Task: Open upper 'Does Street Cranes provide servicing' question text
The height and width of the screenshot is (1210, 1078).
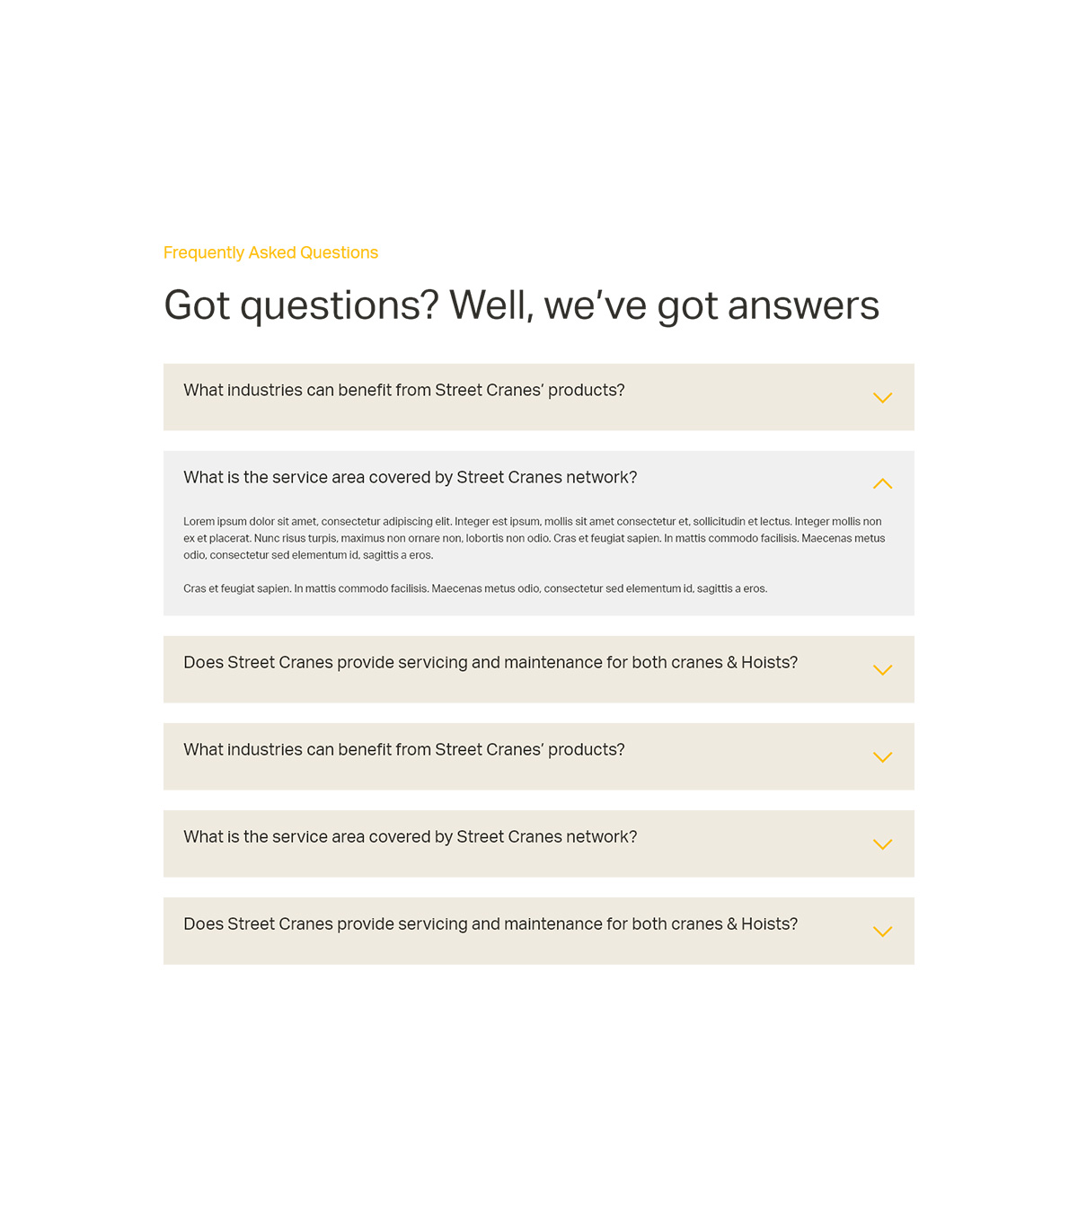Action: click(490, 662)
